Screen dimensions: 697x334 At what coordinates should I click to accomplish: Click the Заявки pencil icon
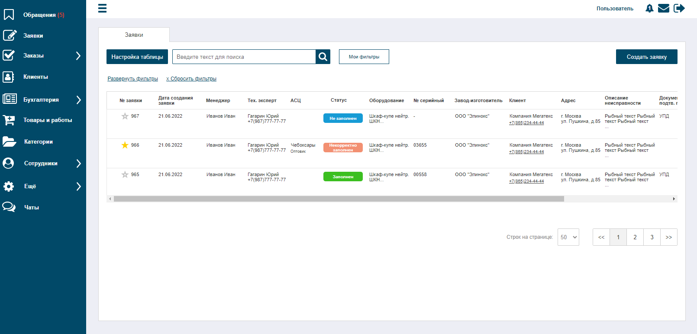pos(10,35)
